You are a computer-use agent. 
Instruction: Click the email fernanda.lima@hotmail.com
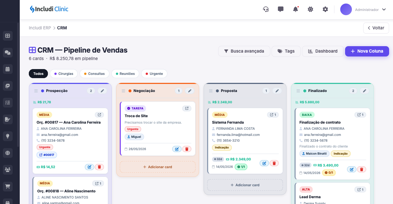[238, 135]
